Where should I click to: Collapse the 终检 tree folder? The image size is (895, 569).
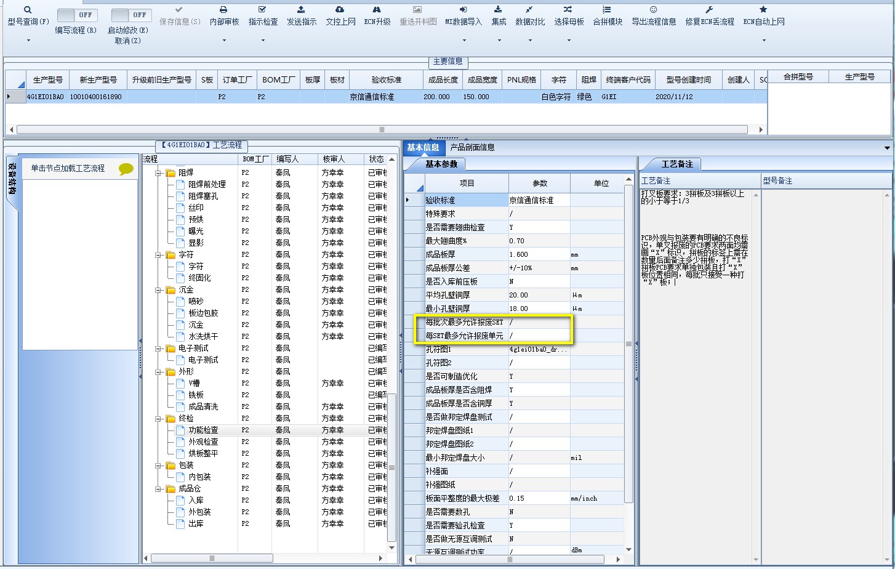pos(158,419)
